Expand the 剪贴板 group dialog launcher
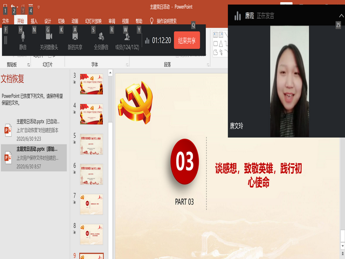This screenshot has height=259, width=345. (29, 64)
